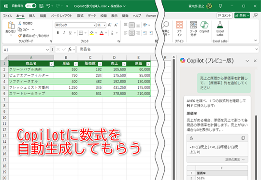Toggle Bold formatting

point(58,33)
